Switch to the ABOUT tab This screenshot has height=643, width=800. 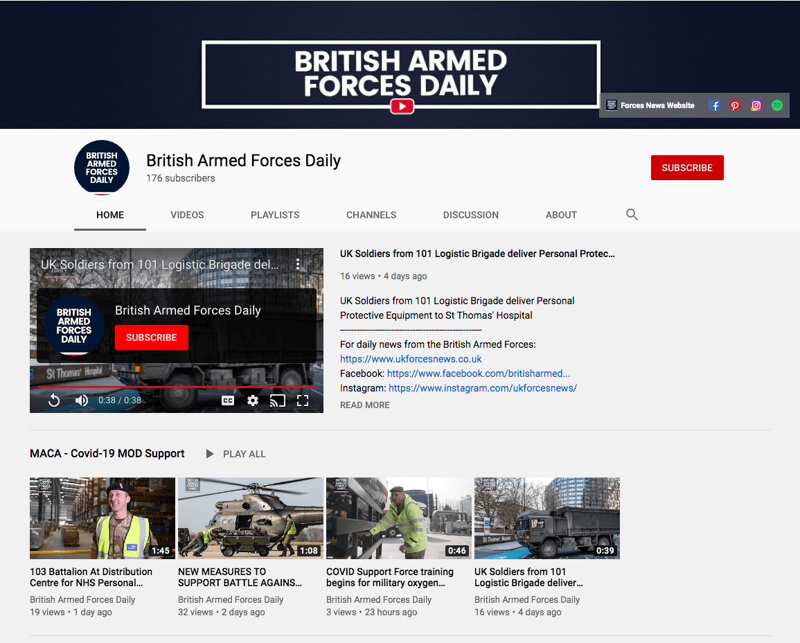pyautogui.click(x=561, y=215)
